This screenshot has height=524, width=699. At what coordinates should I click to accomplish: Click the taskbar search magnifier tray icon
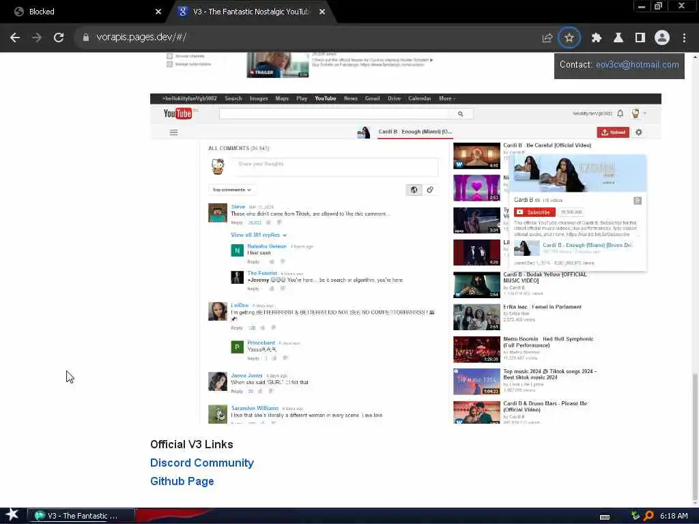[x=649, y=516]
